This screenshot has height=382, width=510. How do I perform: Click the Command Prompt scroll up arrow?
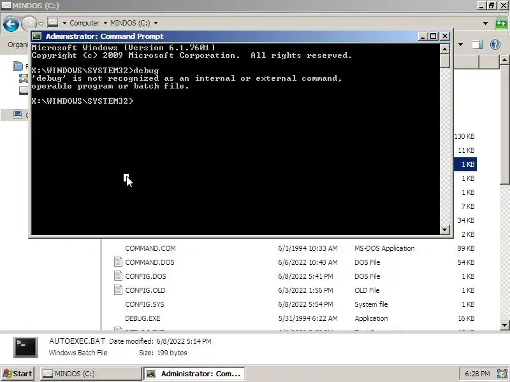(x=444, y=49)
